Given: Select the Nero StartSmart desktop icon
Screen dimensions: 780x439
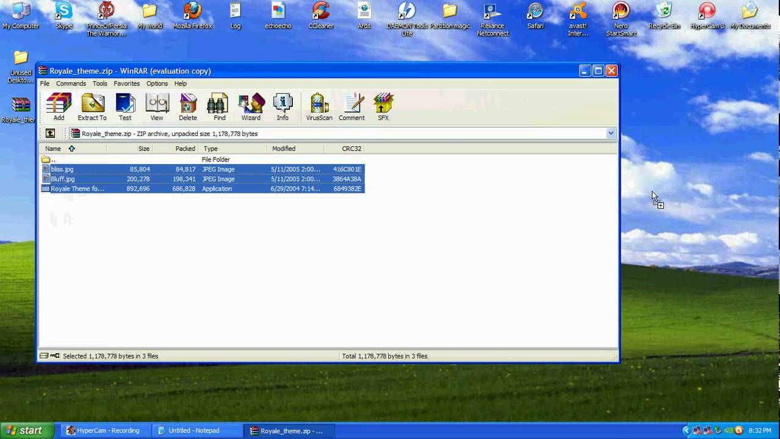Looking at the screenshot, I should [x=621, y=19].
